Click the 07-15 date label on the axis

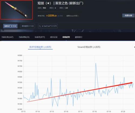pyautogui.click(x=52, y=111)
